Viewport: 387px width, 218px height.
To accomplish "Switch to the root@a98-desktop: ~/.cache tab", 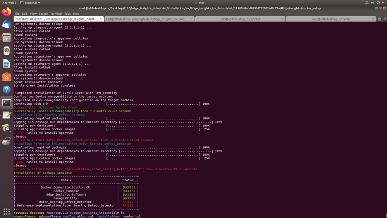I will 331,19.
